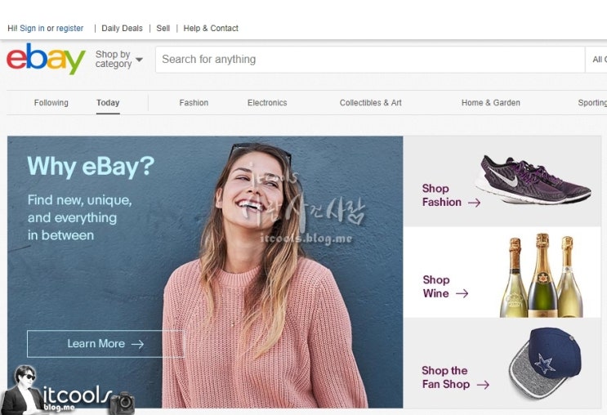Screen dimensions: 607x415
Task: Open the All Categories selector beside search
Action: click(596, 60)
